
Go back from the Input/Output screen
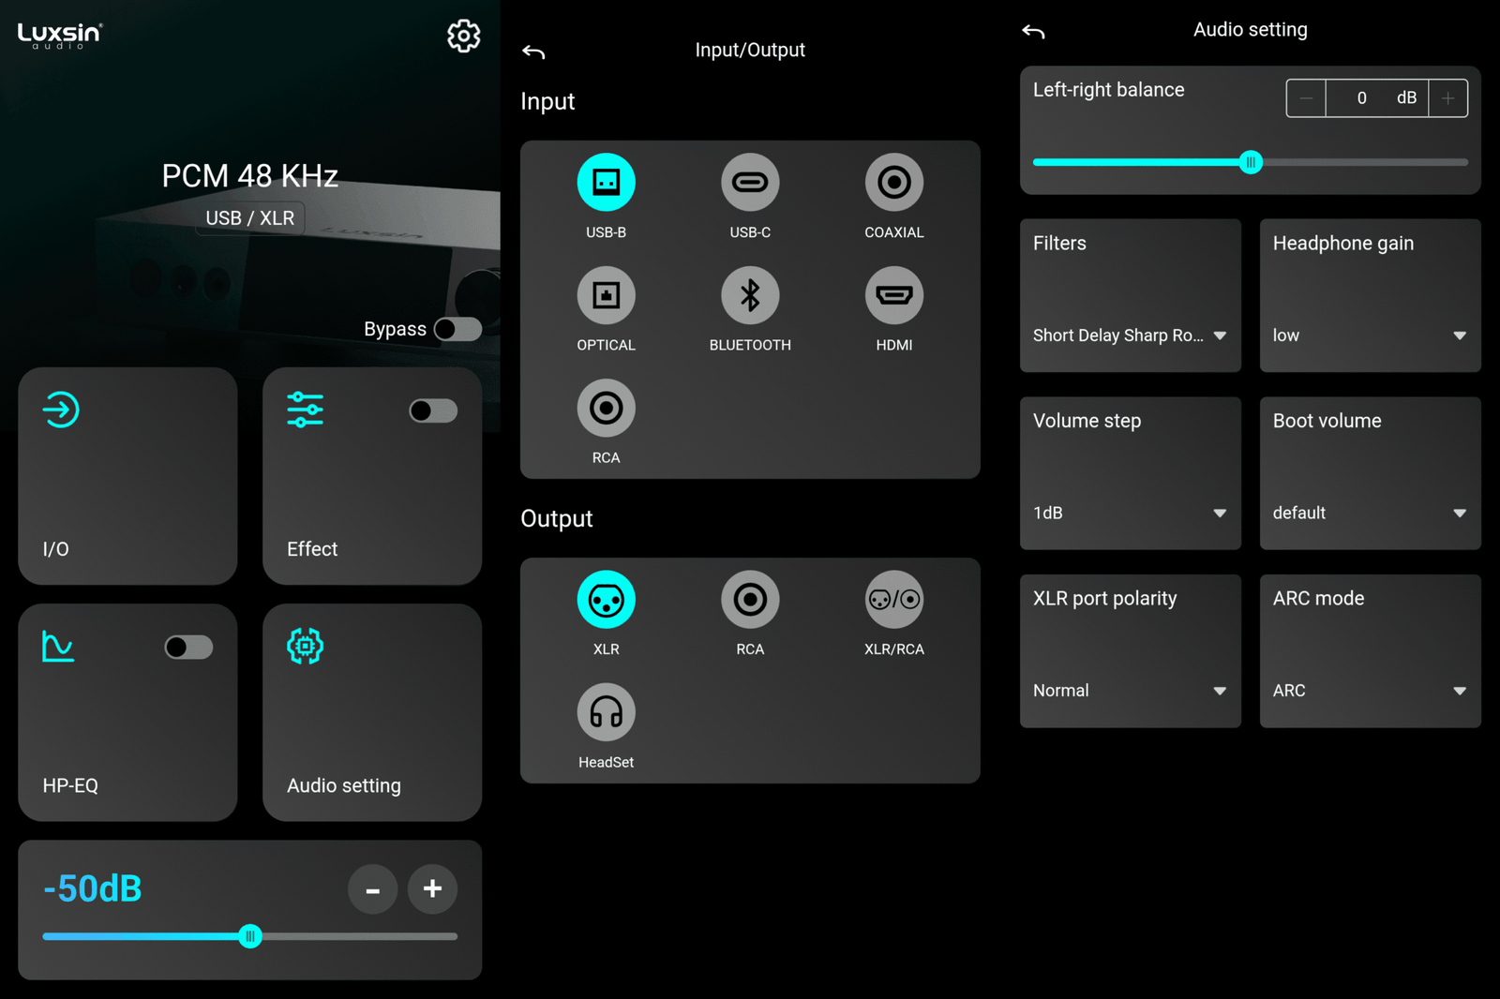(533, 52)
